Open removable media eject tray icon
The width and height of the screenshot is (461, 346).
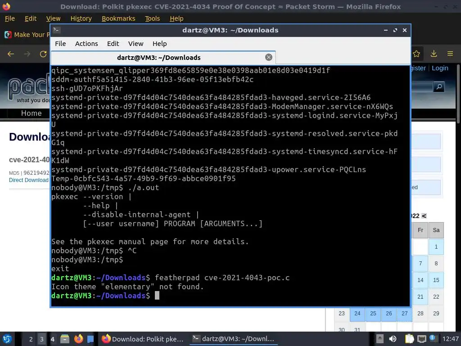point(380,339)
